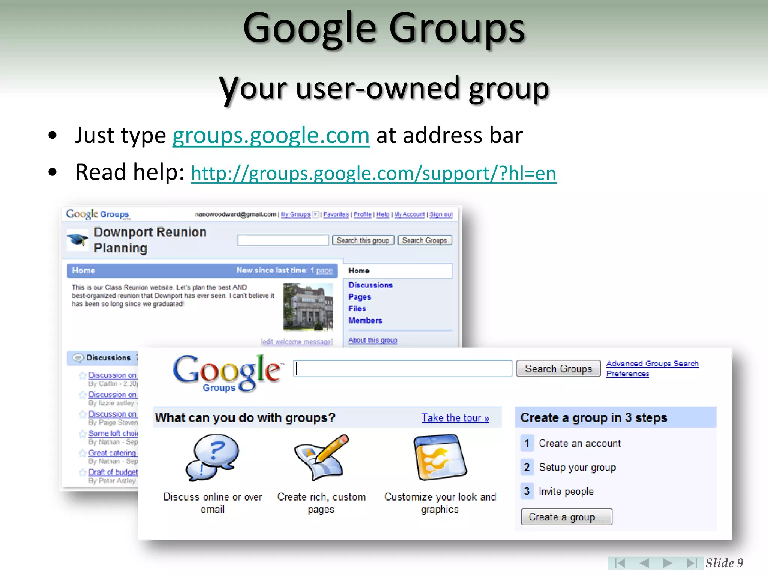
Task: Star the Some loft choices discussion
Action: [82, 433]
